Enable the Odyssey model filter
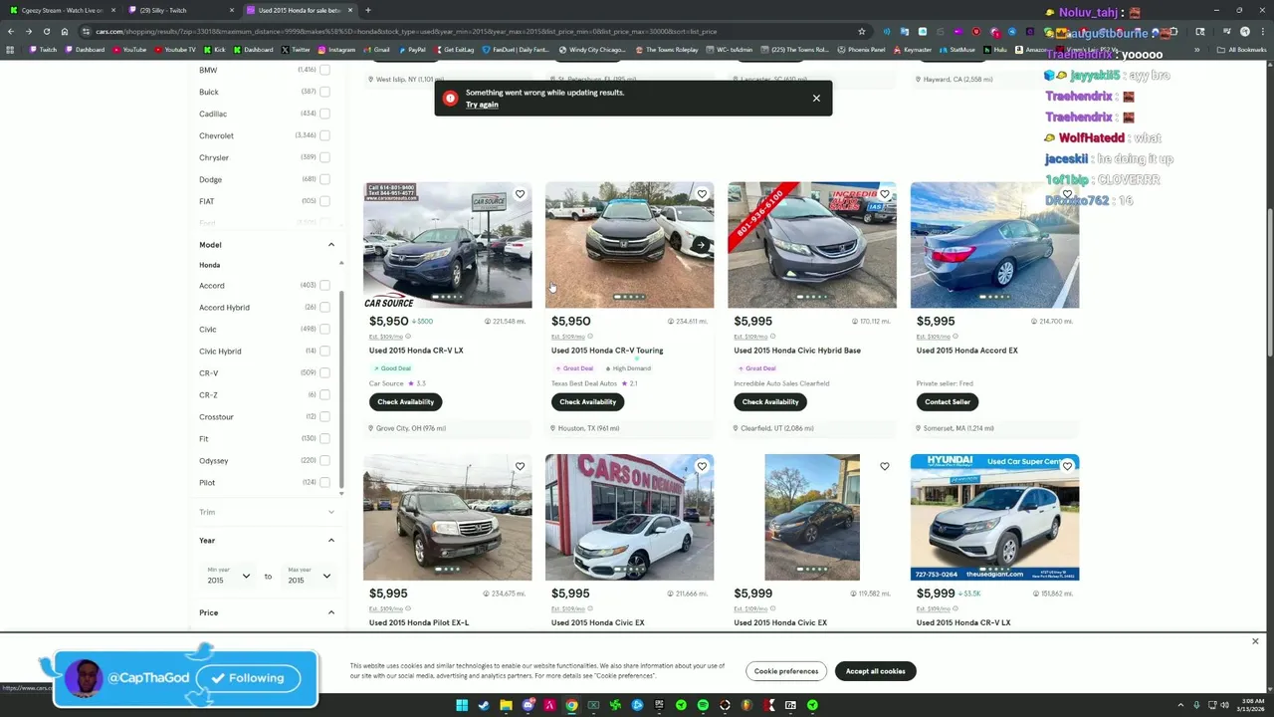Image resolution: width=1274 pixels, height=717 pixels. [324, 461]
